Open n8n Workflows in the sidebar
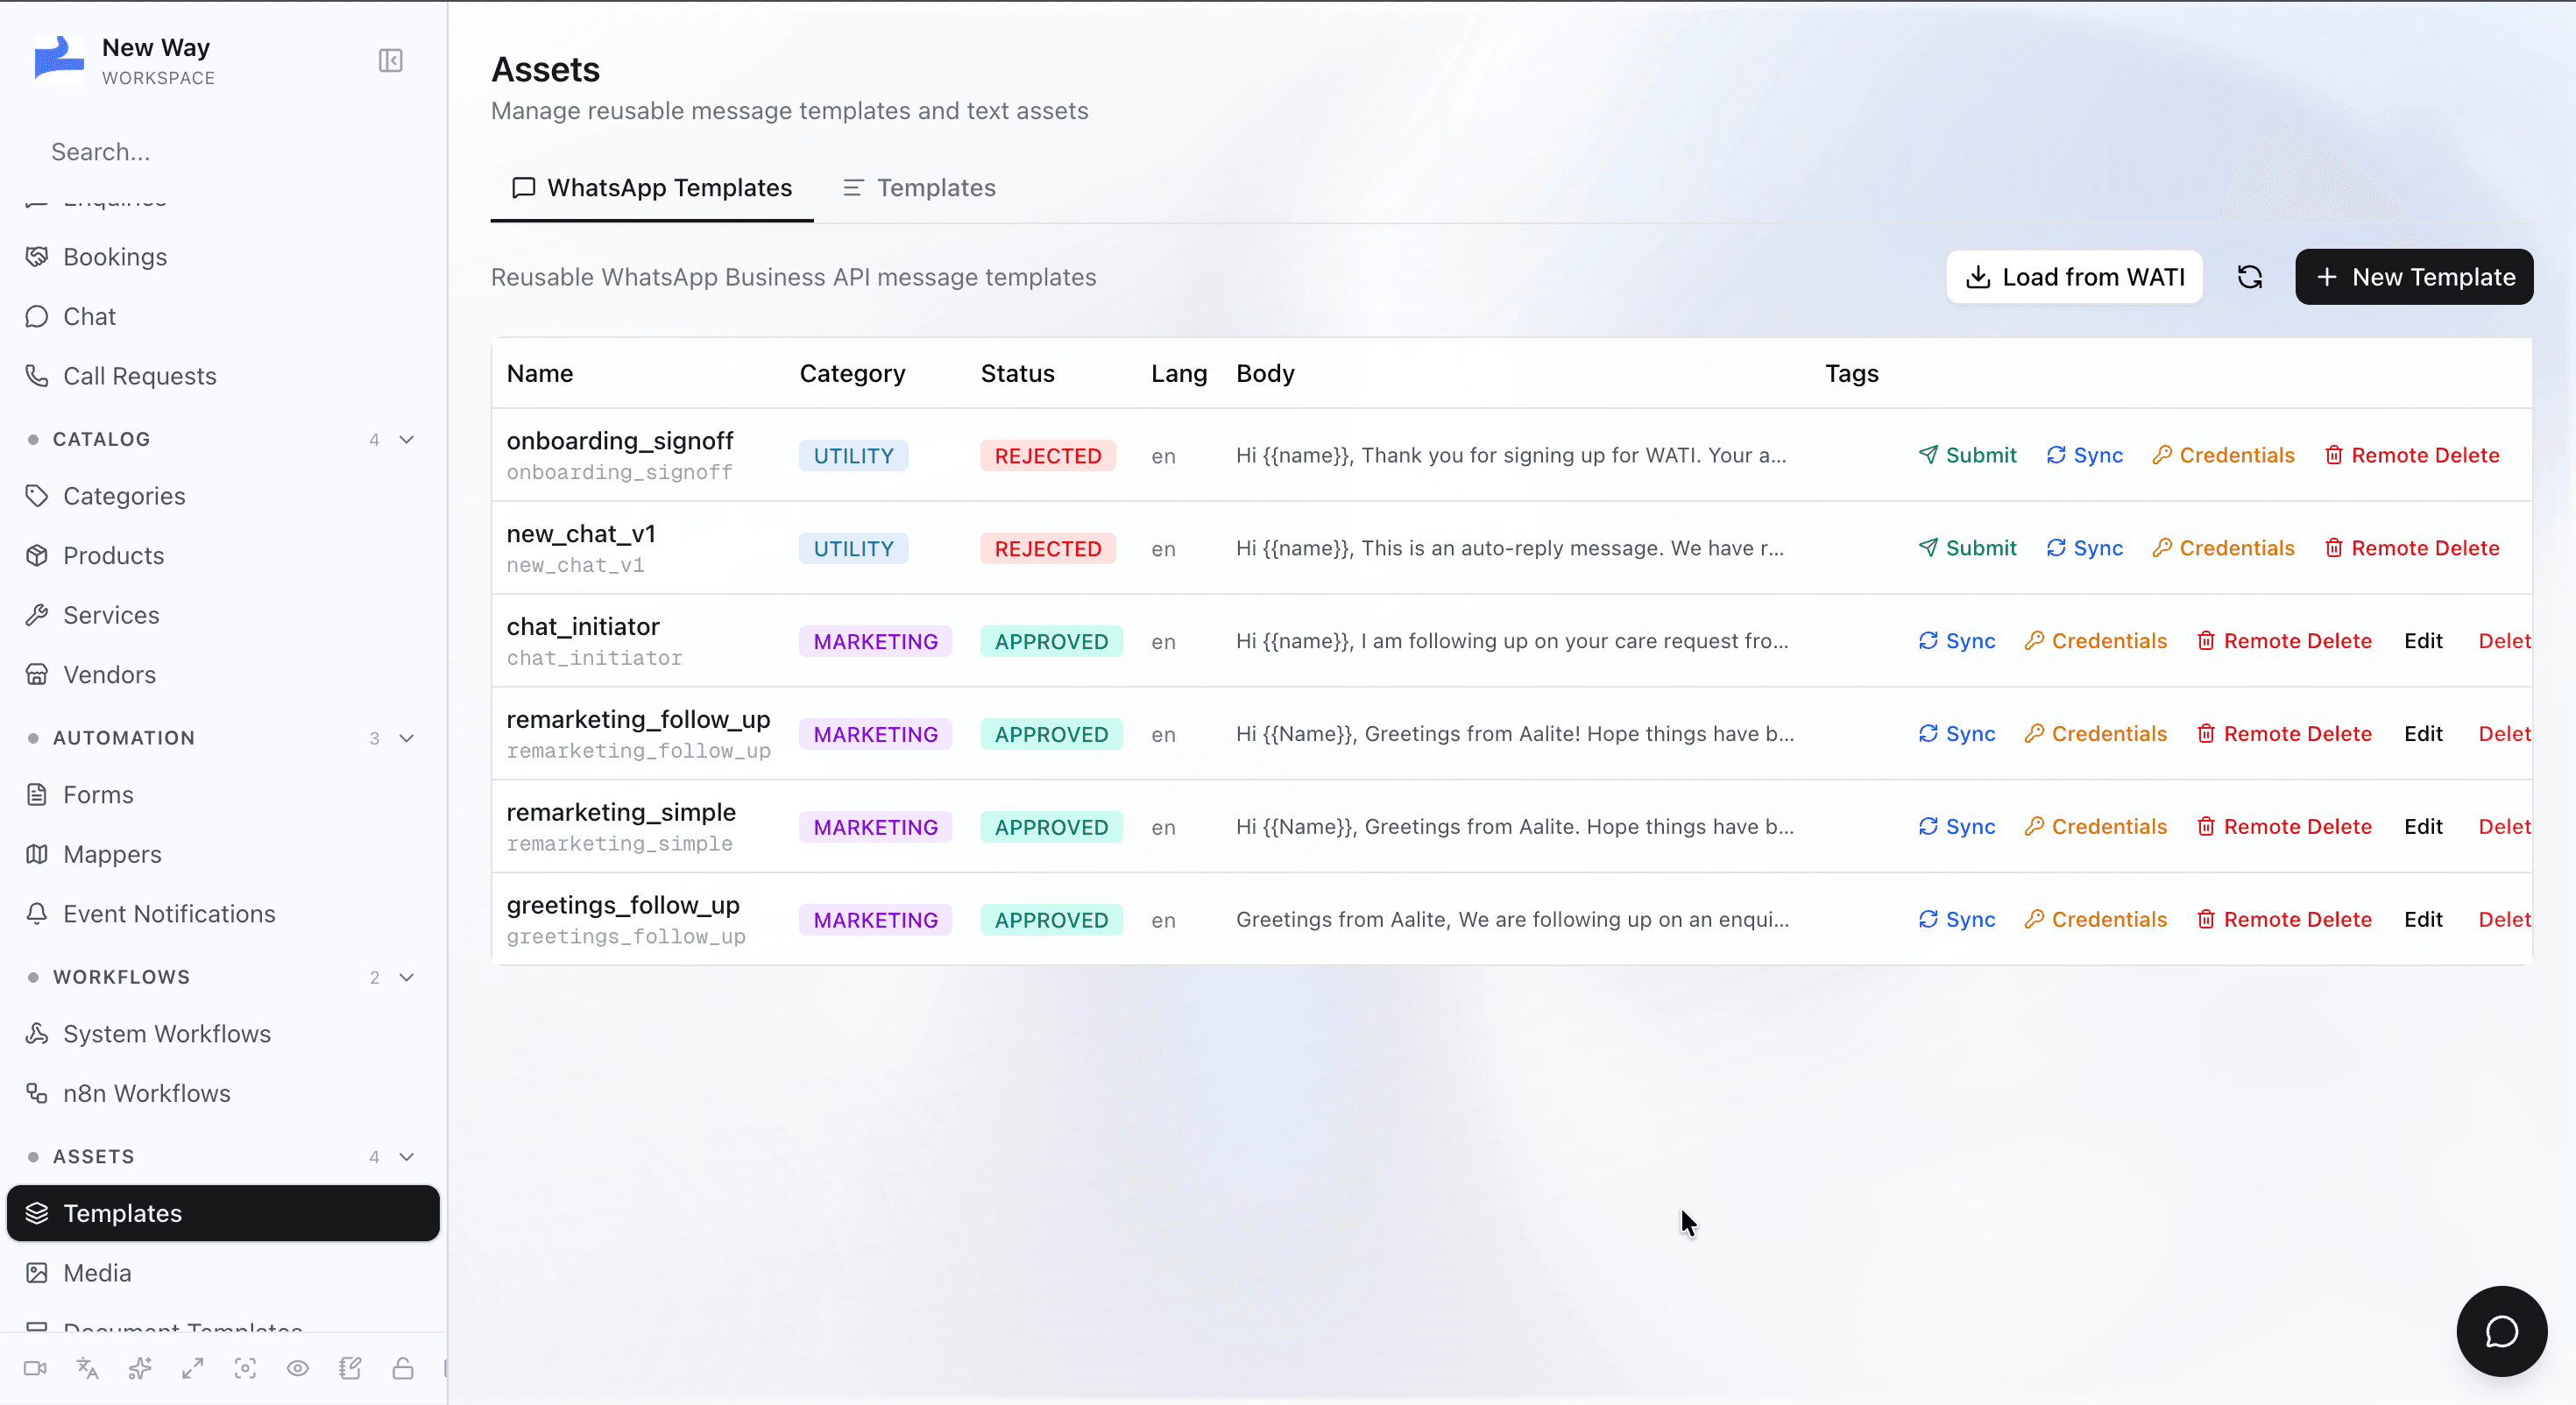The width and height of the screenshot is (2576, 1405). 223,1093
